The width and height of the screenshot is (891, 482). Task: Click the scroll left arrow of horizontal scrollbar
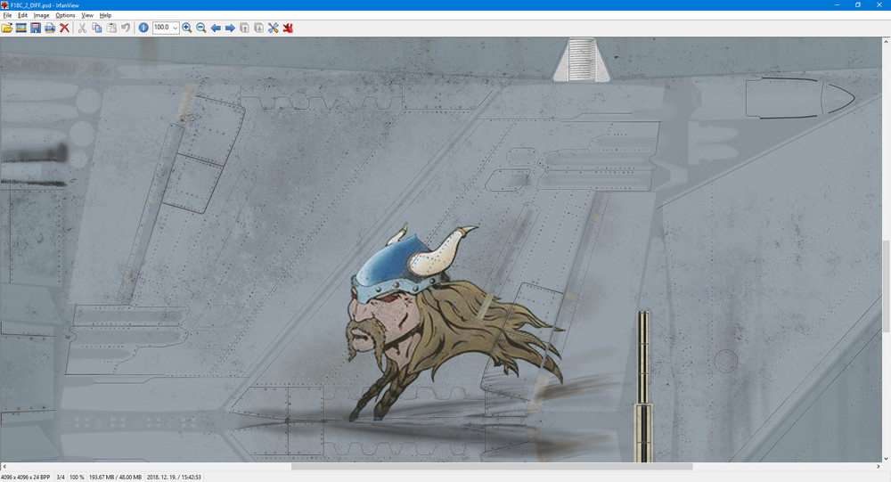click(4, 467)
